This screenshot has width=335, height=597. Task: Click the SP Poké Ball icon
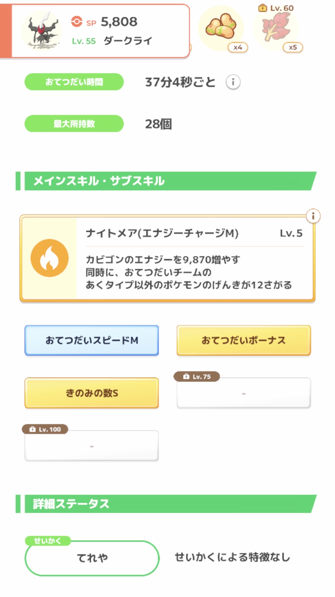[x=77, y=22]
